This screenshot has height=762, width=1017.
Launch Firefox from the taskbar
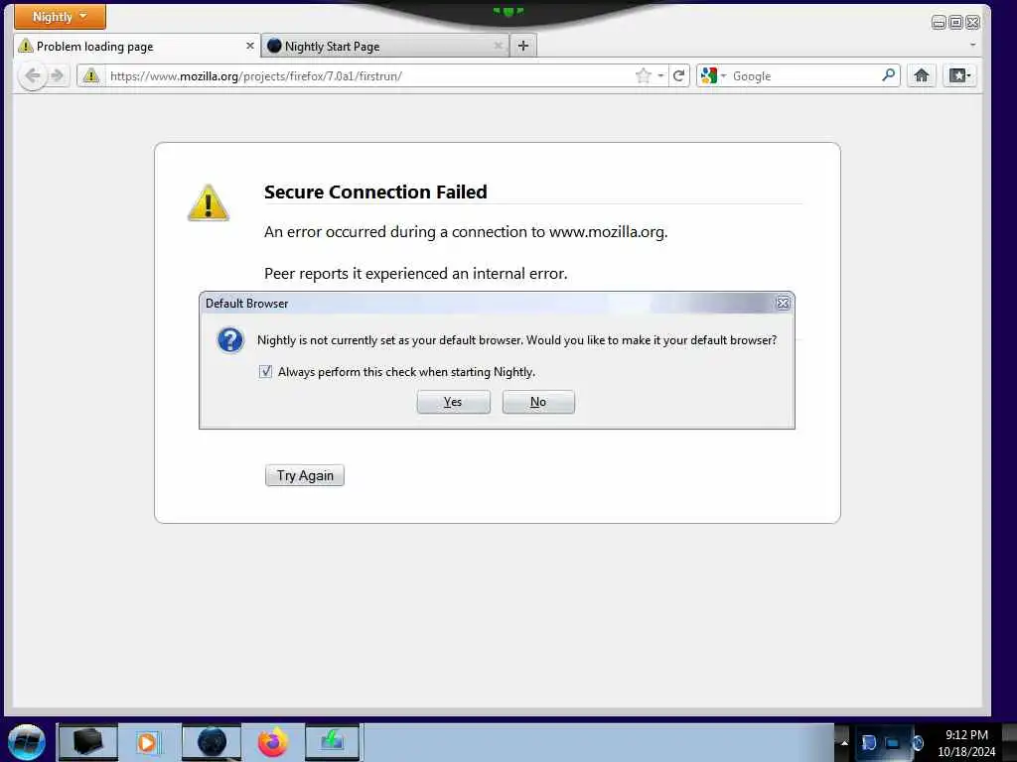tap(273, 742)
